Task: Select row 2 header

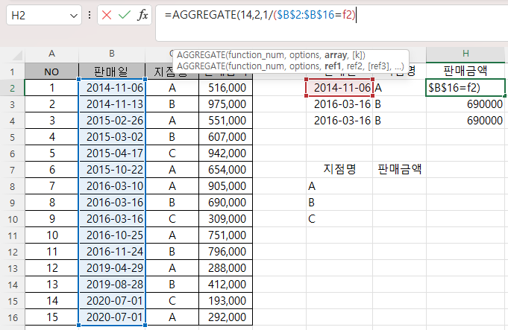Action: coord(13,88)
